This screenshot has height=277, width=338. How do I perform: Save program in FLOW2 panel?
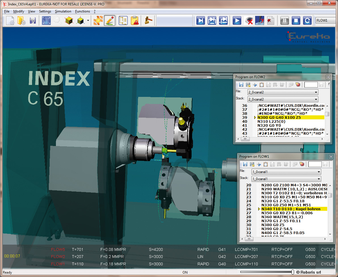pyautogui.click(x=241, y=85)
